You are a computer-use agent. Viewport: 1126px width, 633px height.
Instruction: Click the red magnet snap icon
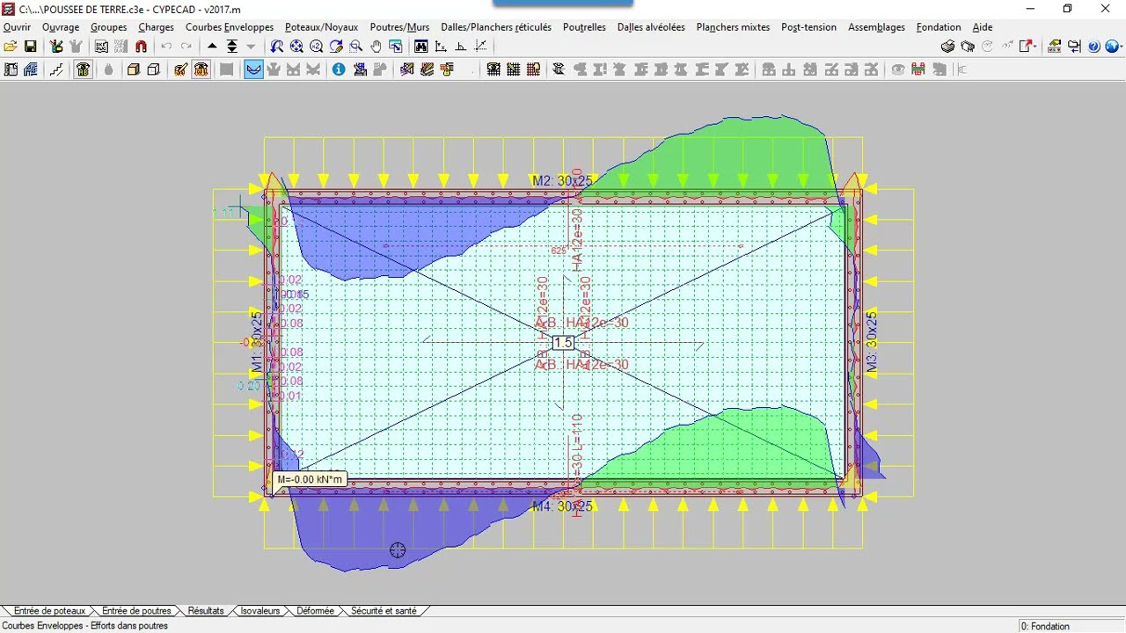click(141, 47)
